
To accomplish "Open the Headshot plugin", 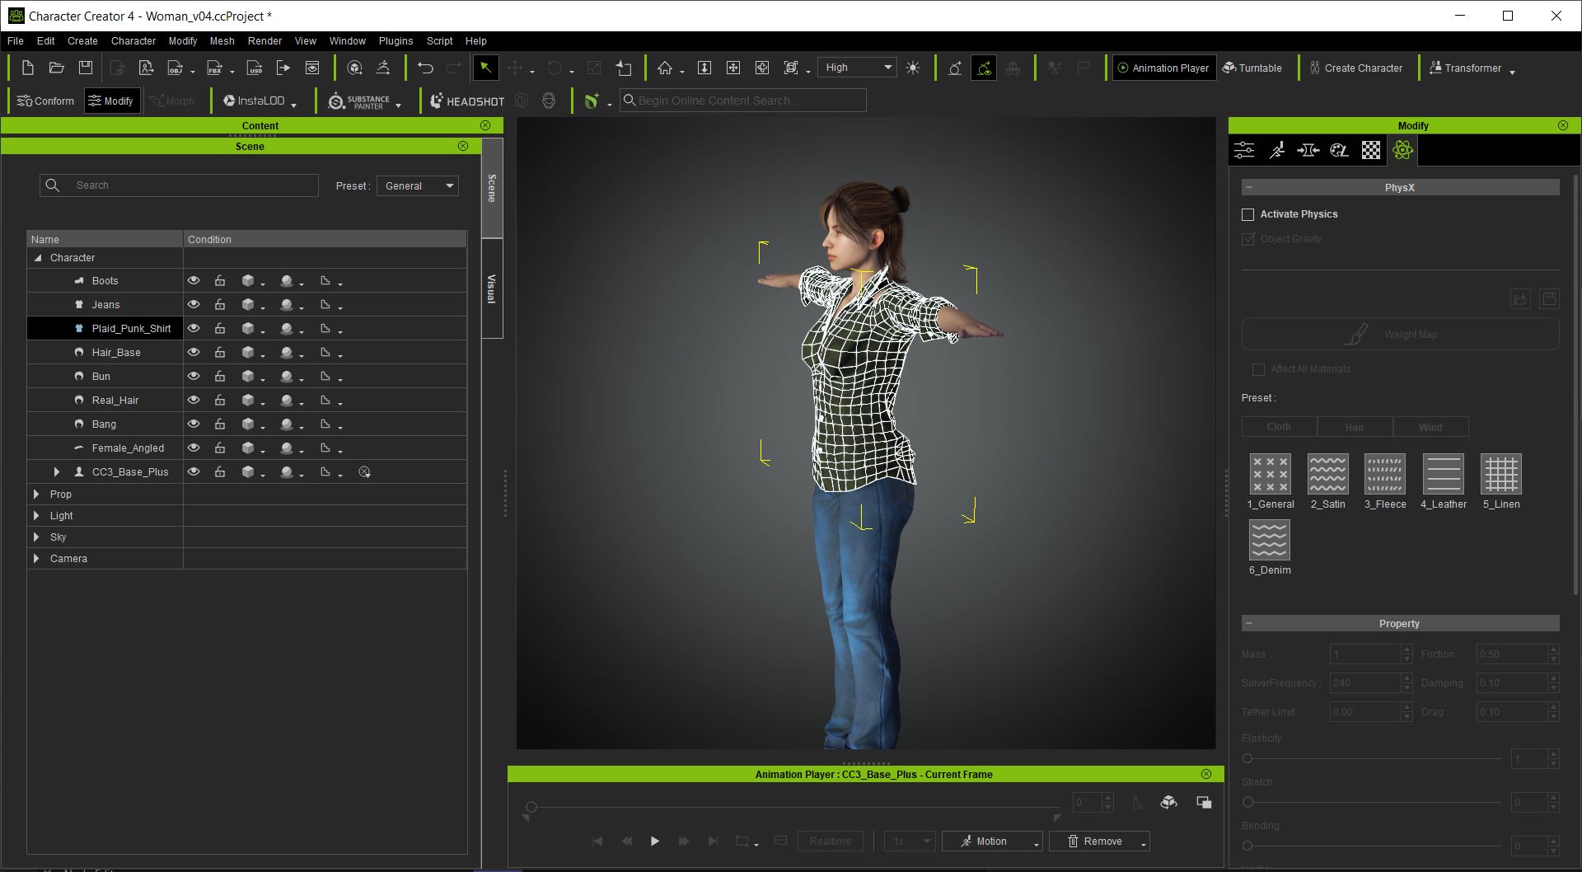I will coord(466,100).
